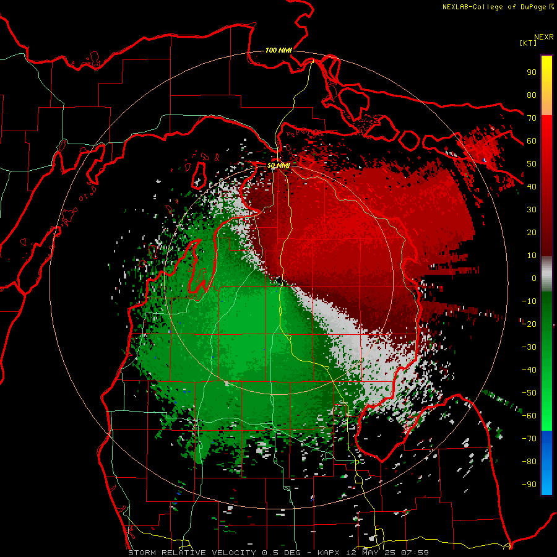
Task: Click the [KT] units label
Action: tap(528, 43)
